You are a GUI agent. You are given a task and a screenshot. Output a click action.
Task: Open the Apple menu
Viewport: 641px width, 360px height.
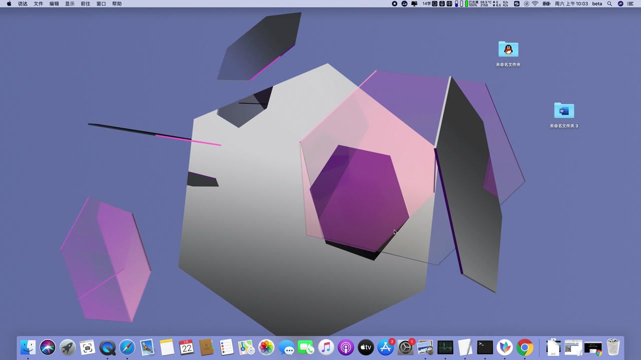click(x=9, y=3)
